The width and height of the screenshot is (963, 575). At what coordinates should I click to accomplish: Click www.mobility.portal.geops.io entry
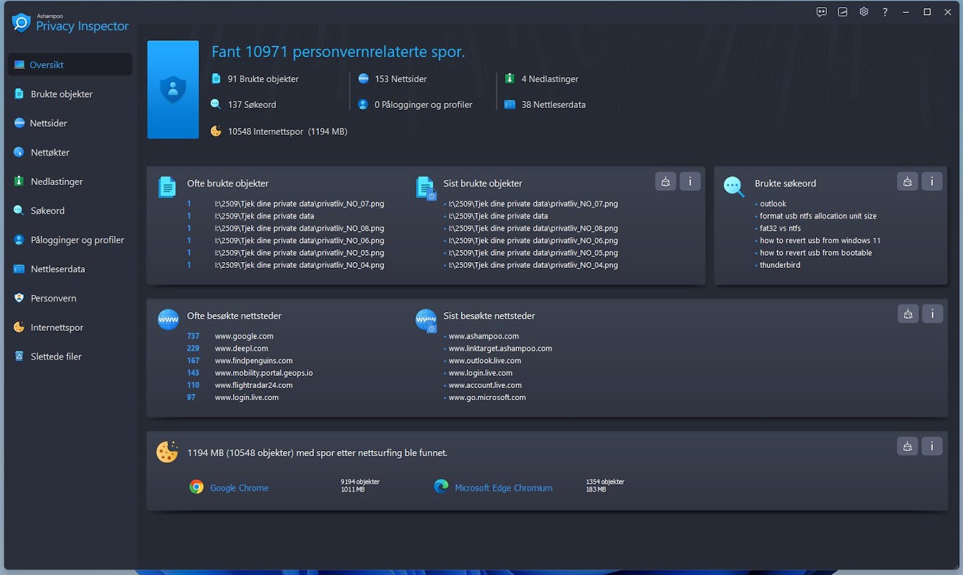pyautogui.click(x=264, y=373)
